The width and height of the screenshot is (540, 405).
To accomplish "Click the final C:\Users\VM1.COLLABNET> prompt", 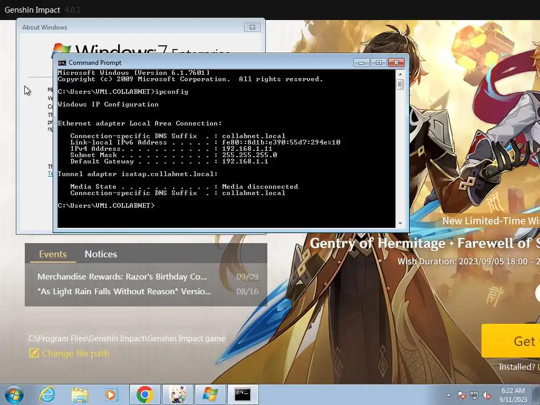I will 106,206.
